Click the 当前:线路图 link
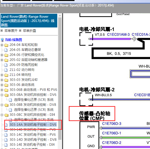The image size is (150, 149). point(13,40)
